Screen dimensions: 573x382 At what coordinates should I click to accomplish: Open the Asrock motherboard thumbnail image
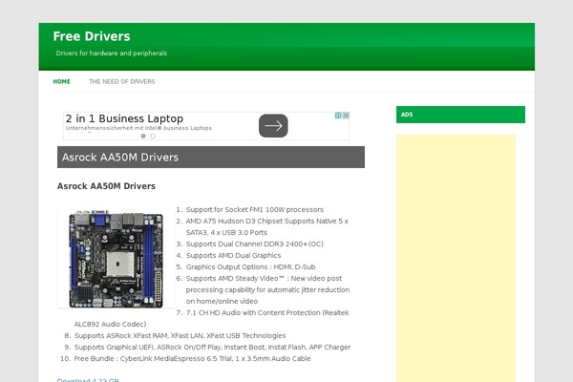116,259
